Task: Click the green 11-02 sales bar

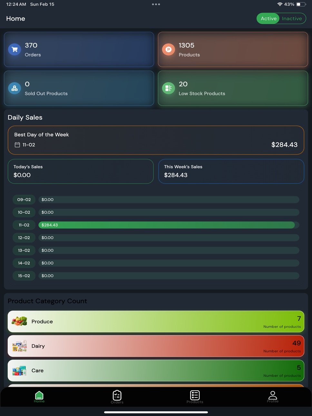Action: pyautogui.click(x=167, y=225)
